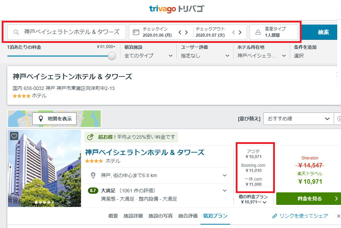Screen dimensions: 341x228
Task: Click the Sheraton ¥14,547 struck-through price
Action: point(310,165)
